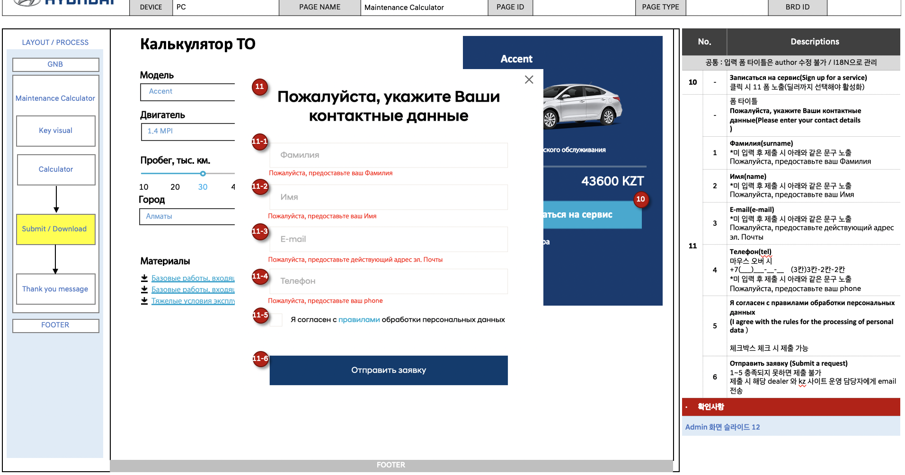The height and width of the screenshot is (475, 905).
Task: Click download icon beside first Базовые работы link
Action: click(144, 278)
